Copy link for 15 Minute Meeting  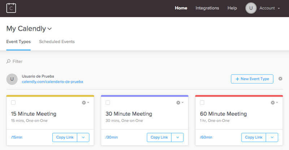tap(65, 137)
